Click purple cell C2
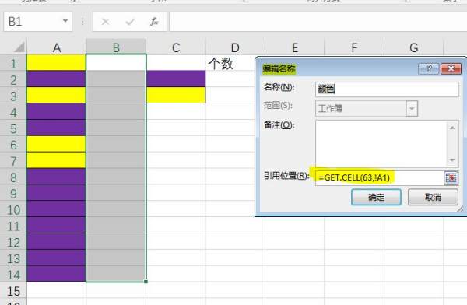Viewport: 467px width, 305px height. [x=176, y=79]
